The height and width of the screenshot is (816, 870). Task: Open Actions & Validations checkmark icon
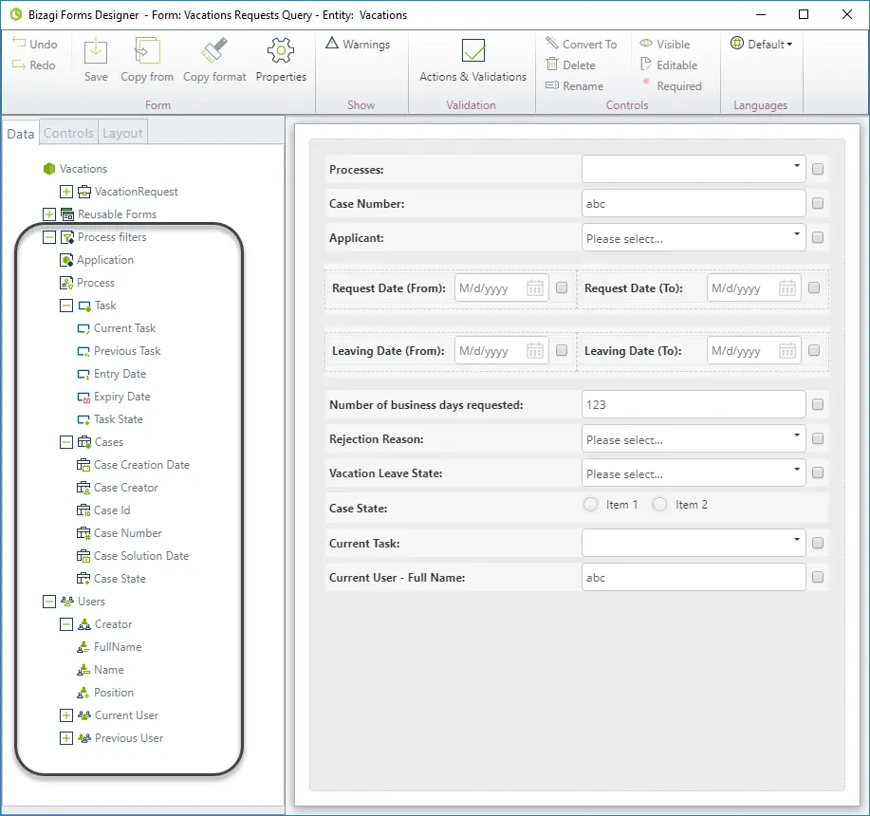click(473, 50)
